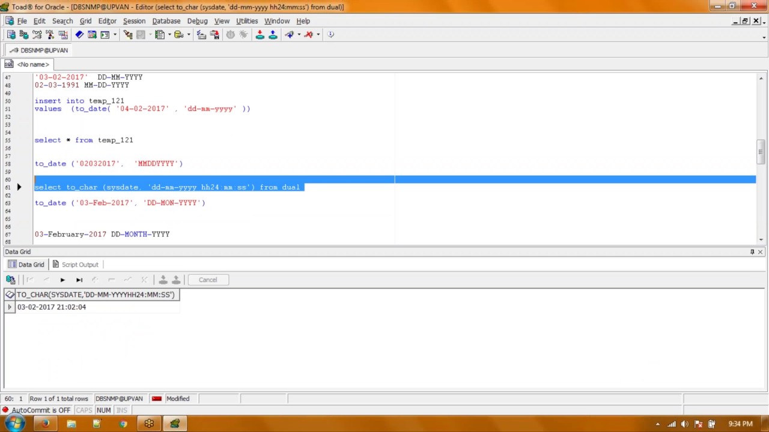Click the volume icon in system tray
The height and width of the screenshot is (432, 769).
point(684,424)
